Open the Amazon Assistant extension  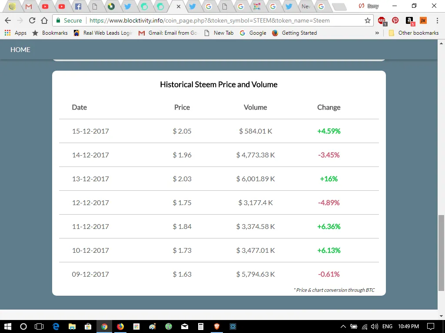click(x=410, y=21)
